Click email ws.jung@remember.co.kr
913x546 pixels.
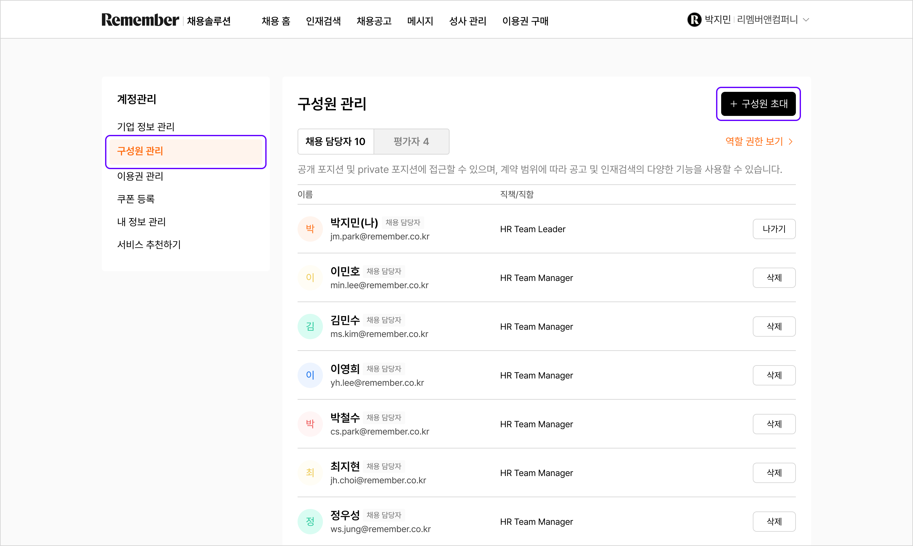pos(380,529)
